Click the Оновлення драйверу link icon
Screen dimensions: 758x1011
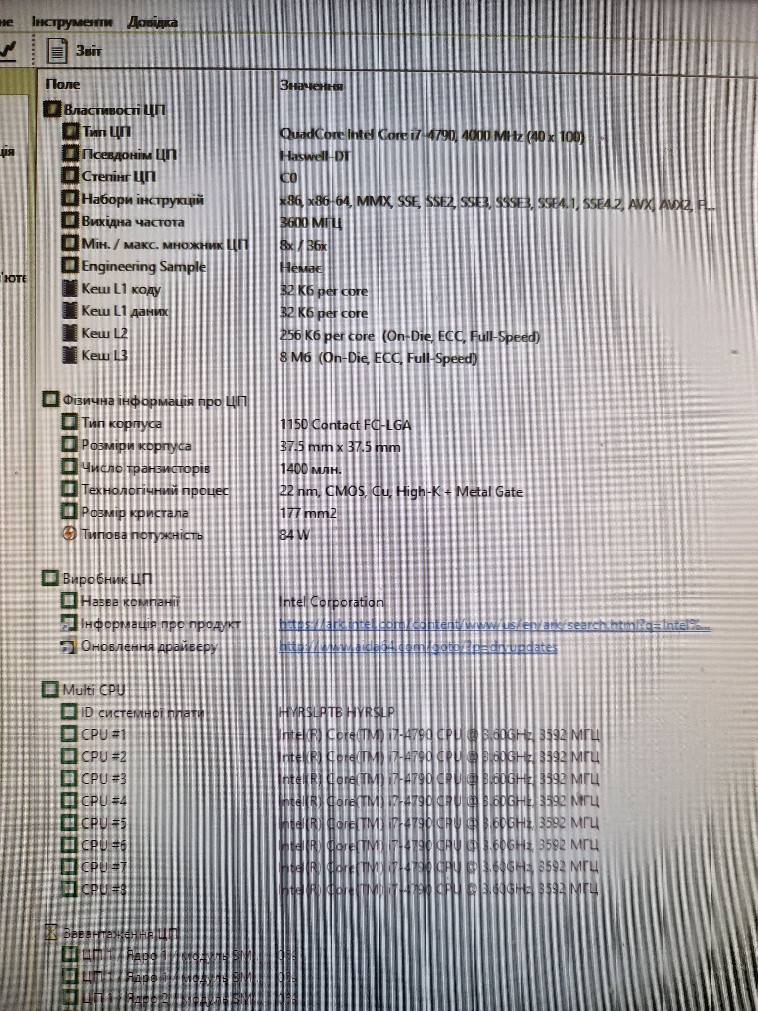68,647
